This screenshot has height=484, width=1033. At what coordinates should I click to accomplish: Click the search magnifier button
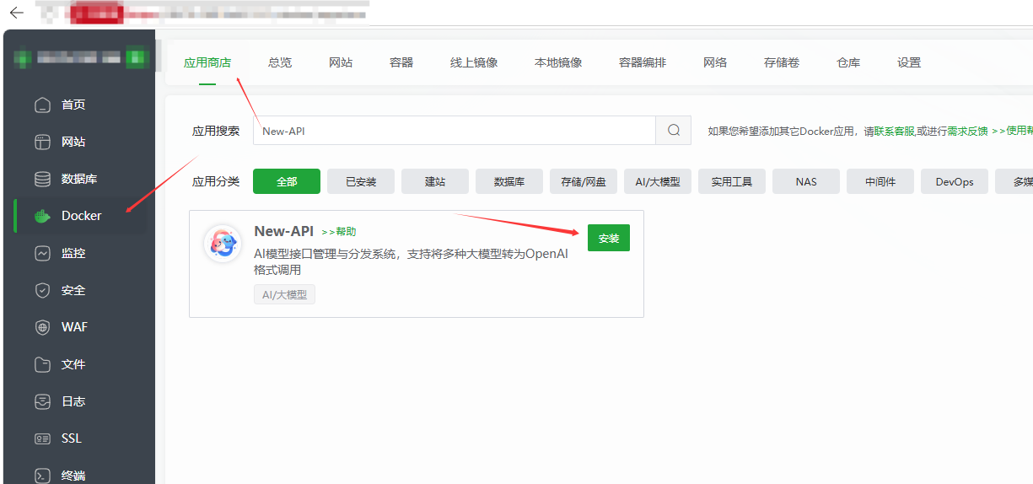click(x=674, y=131)
